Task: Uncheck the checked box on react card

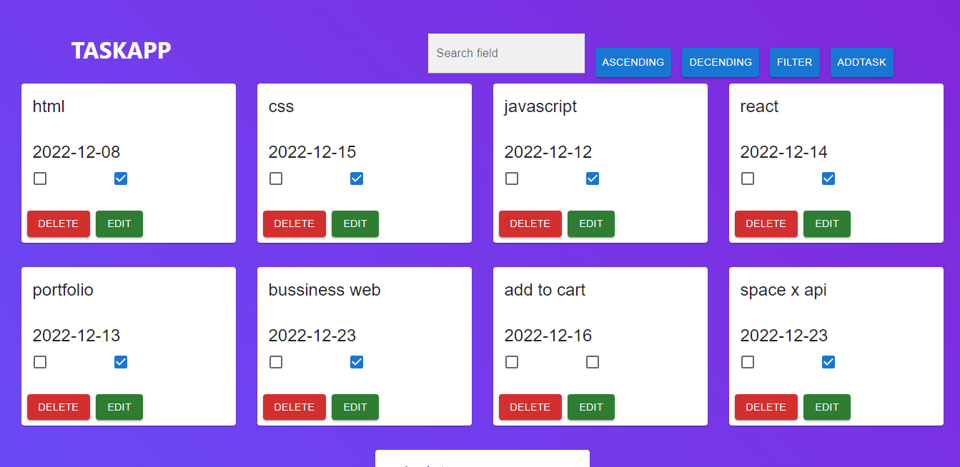Action: click(x=828, y=179)
